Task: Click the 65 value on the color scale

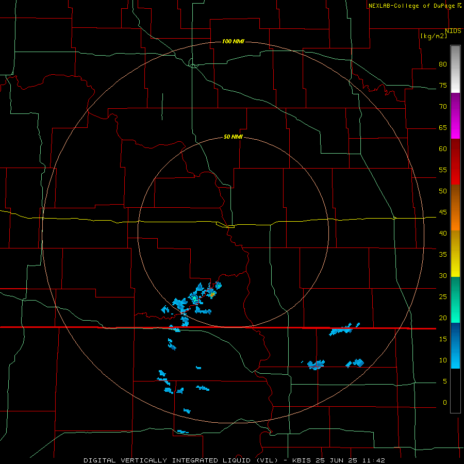Action: [x=443, y=128]
